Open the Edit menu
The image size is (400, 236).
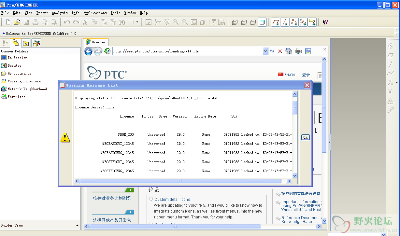click(x=17, y=13)
